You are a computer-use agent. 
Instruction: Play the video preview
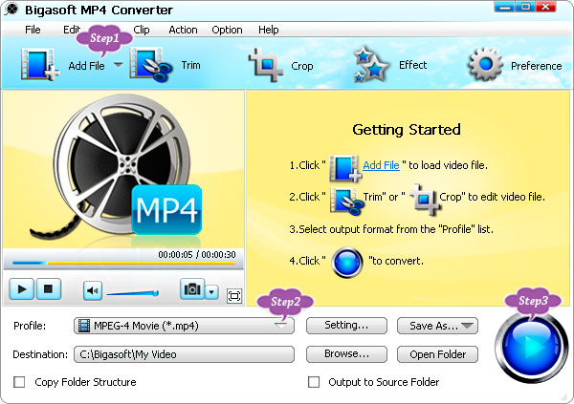click(22, 289)
